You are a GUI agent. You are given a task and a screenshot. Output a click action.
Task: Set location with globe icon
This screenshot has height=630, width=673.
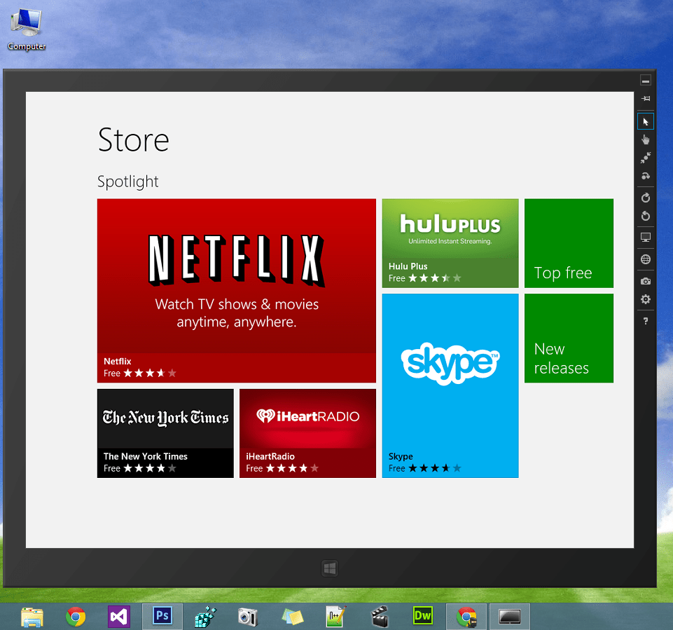click(x=646, y=259)
